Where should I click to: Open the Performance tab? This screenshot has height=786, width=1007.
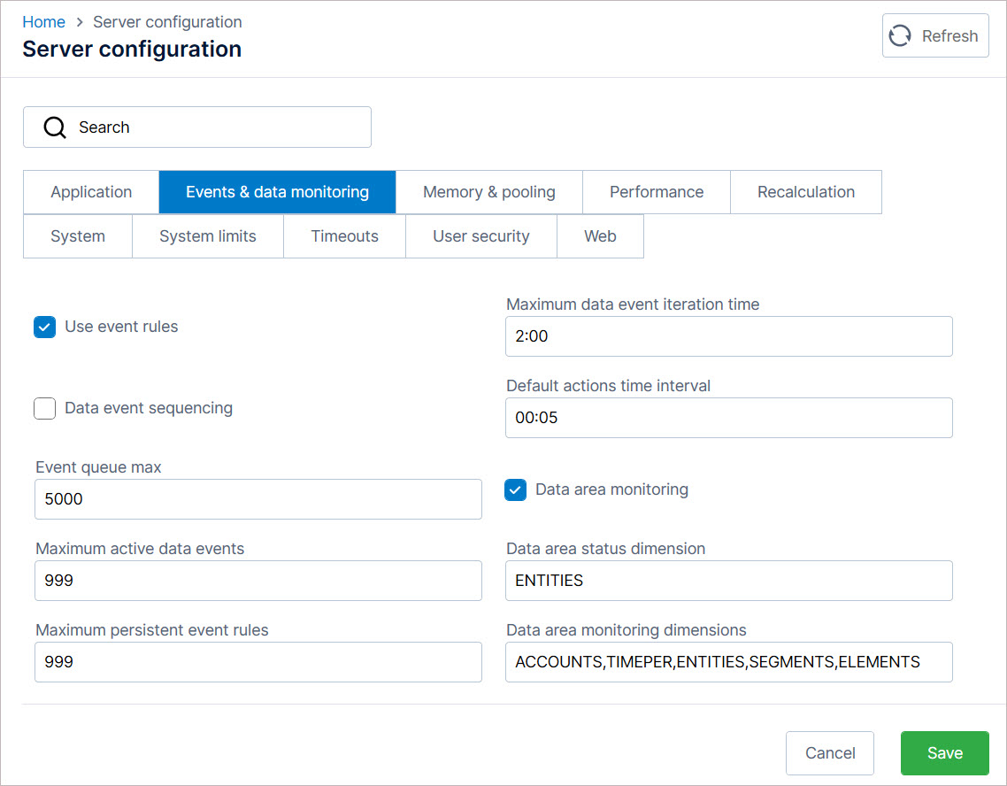pos(656,191)
